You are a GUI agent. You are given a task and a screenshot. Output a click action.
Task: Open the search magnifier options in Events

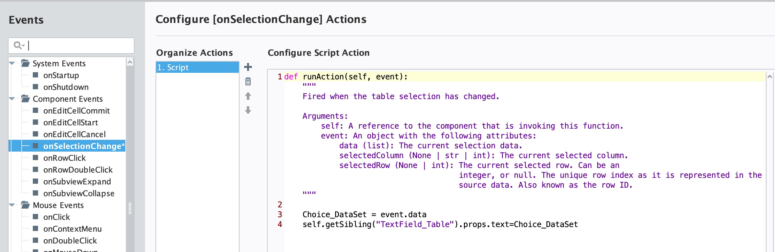19,45
